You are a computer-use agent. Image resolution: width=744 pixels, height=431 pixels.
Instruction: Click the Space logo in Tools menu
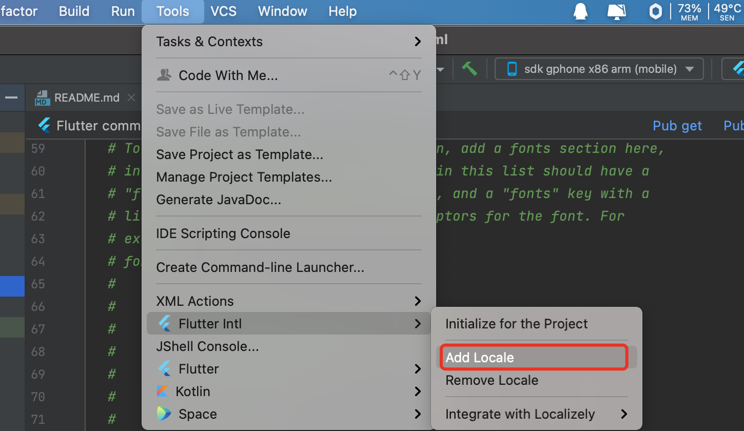tap(164, 414)
